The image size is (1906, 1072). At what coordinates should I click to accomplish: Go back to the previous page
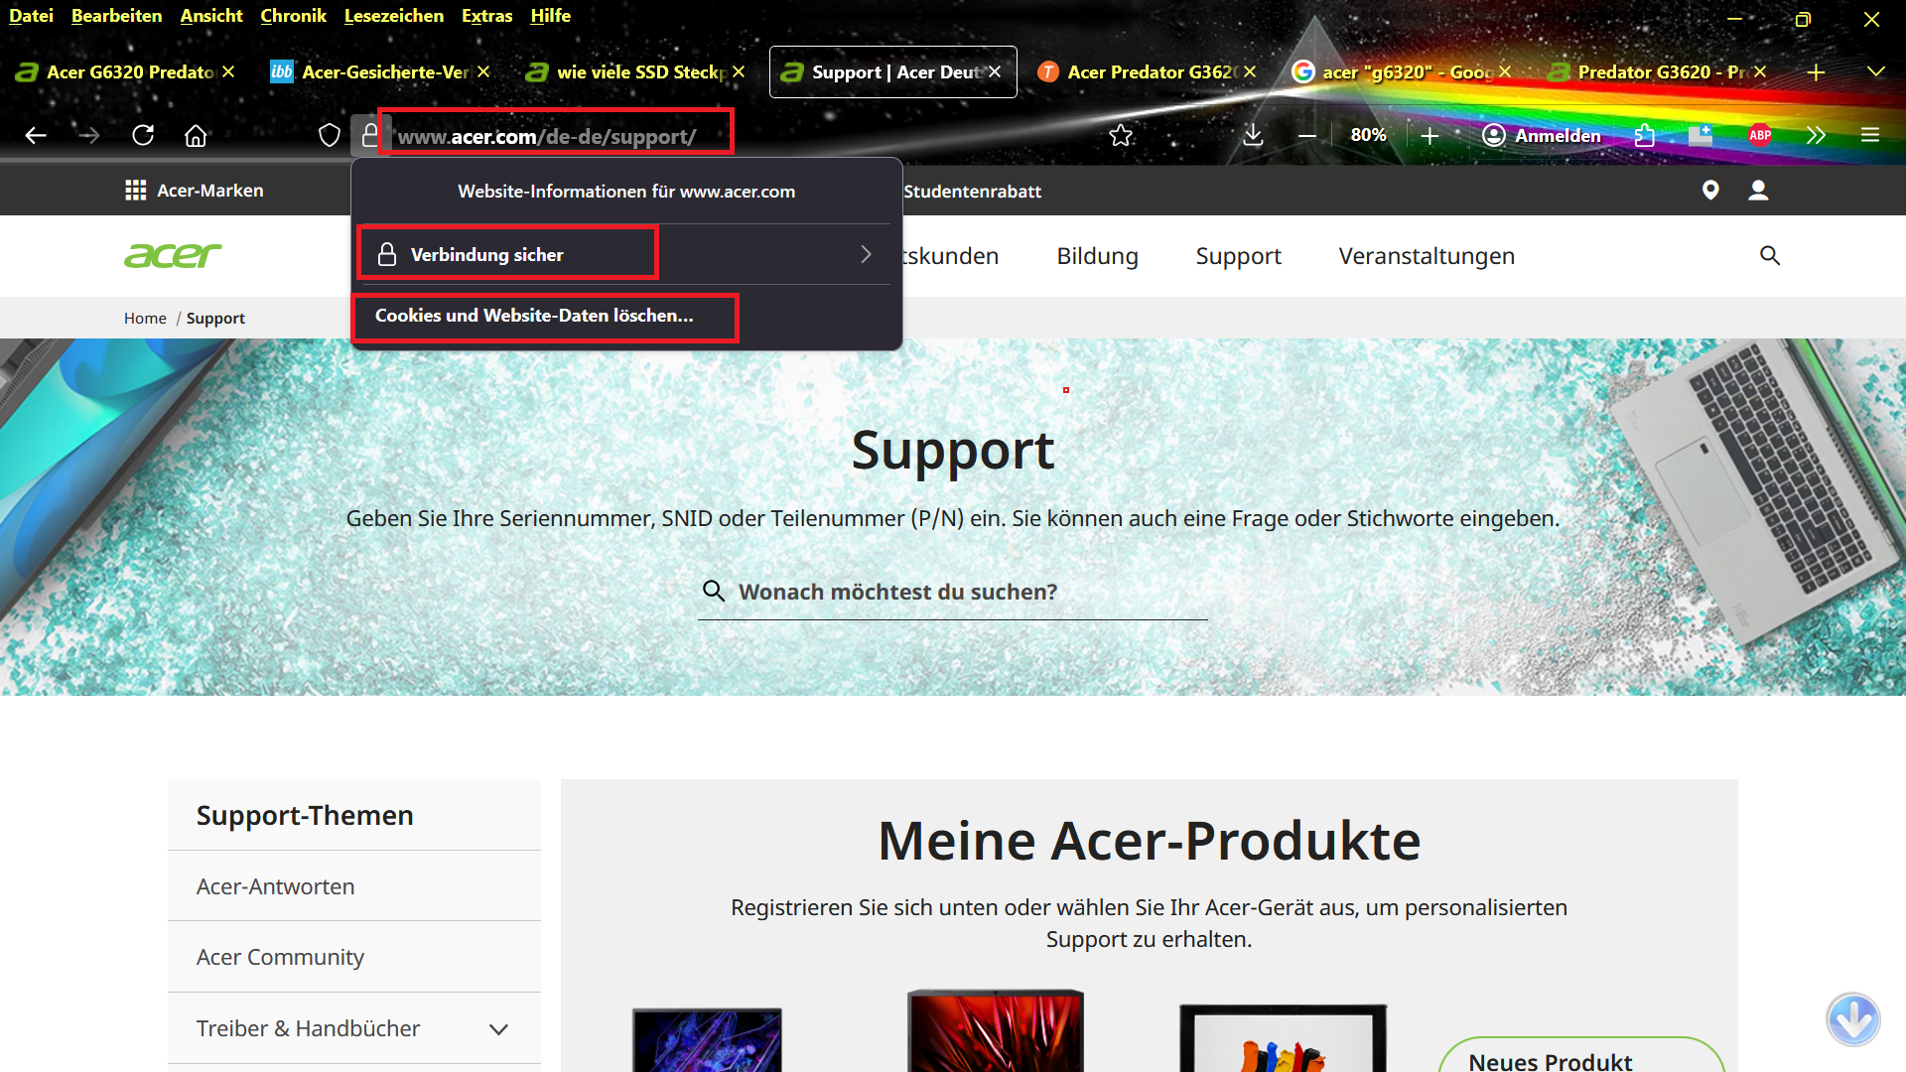36,136
